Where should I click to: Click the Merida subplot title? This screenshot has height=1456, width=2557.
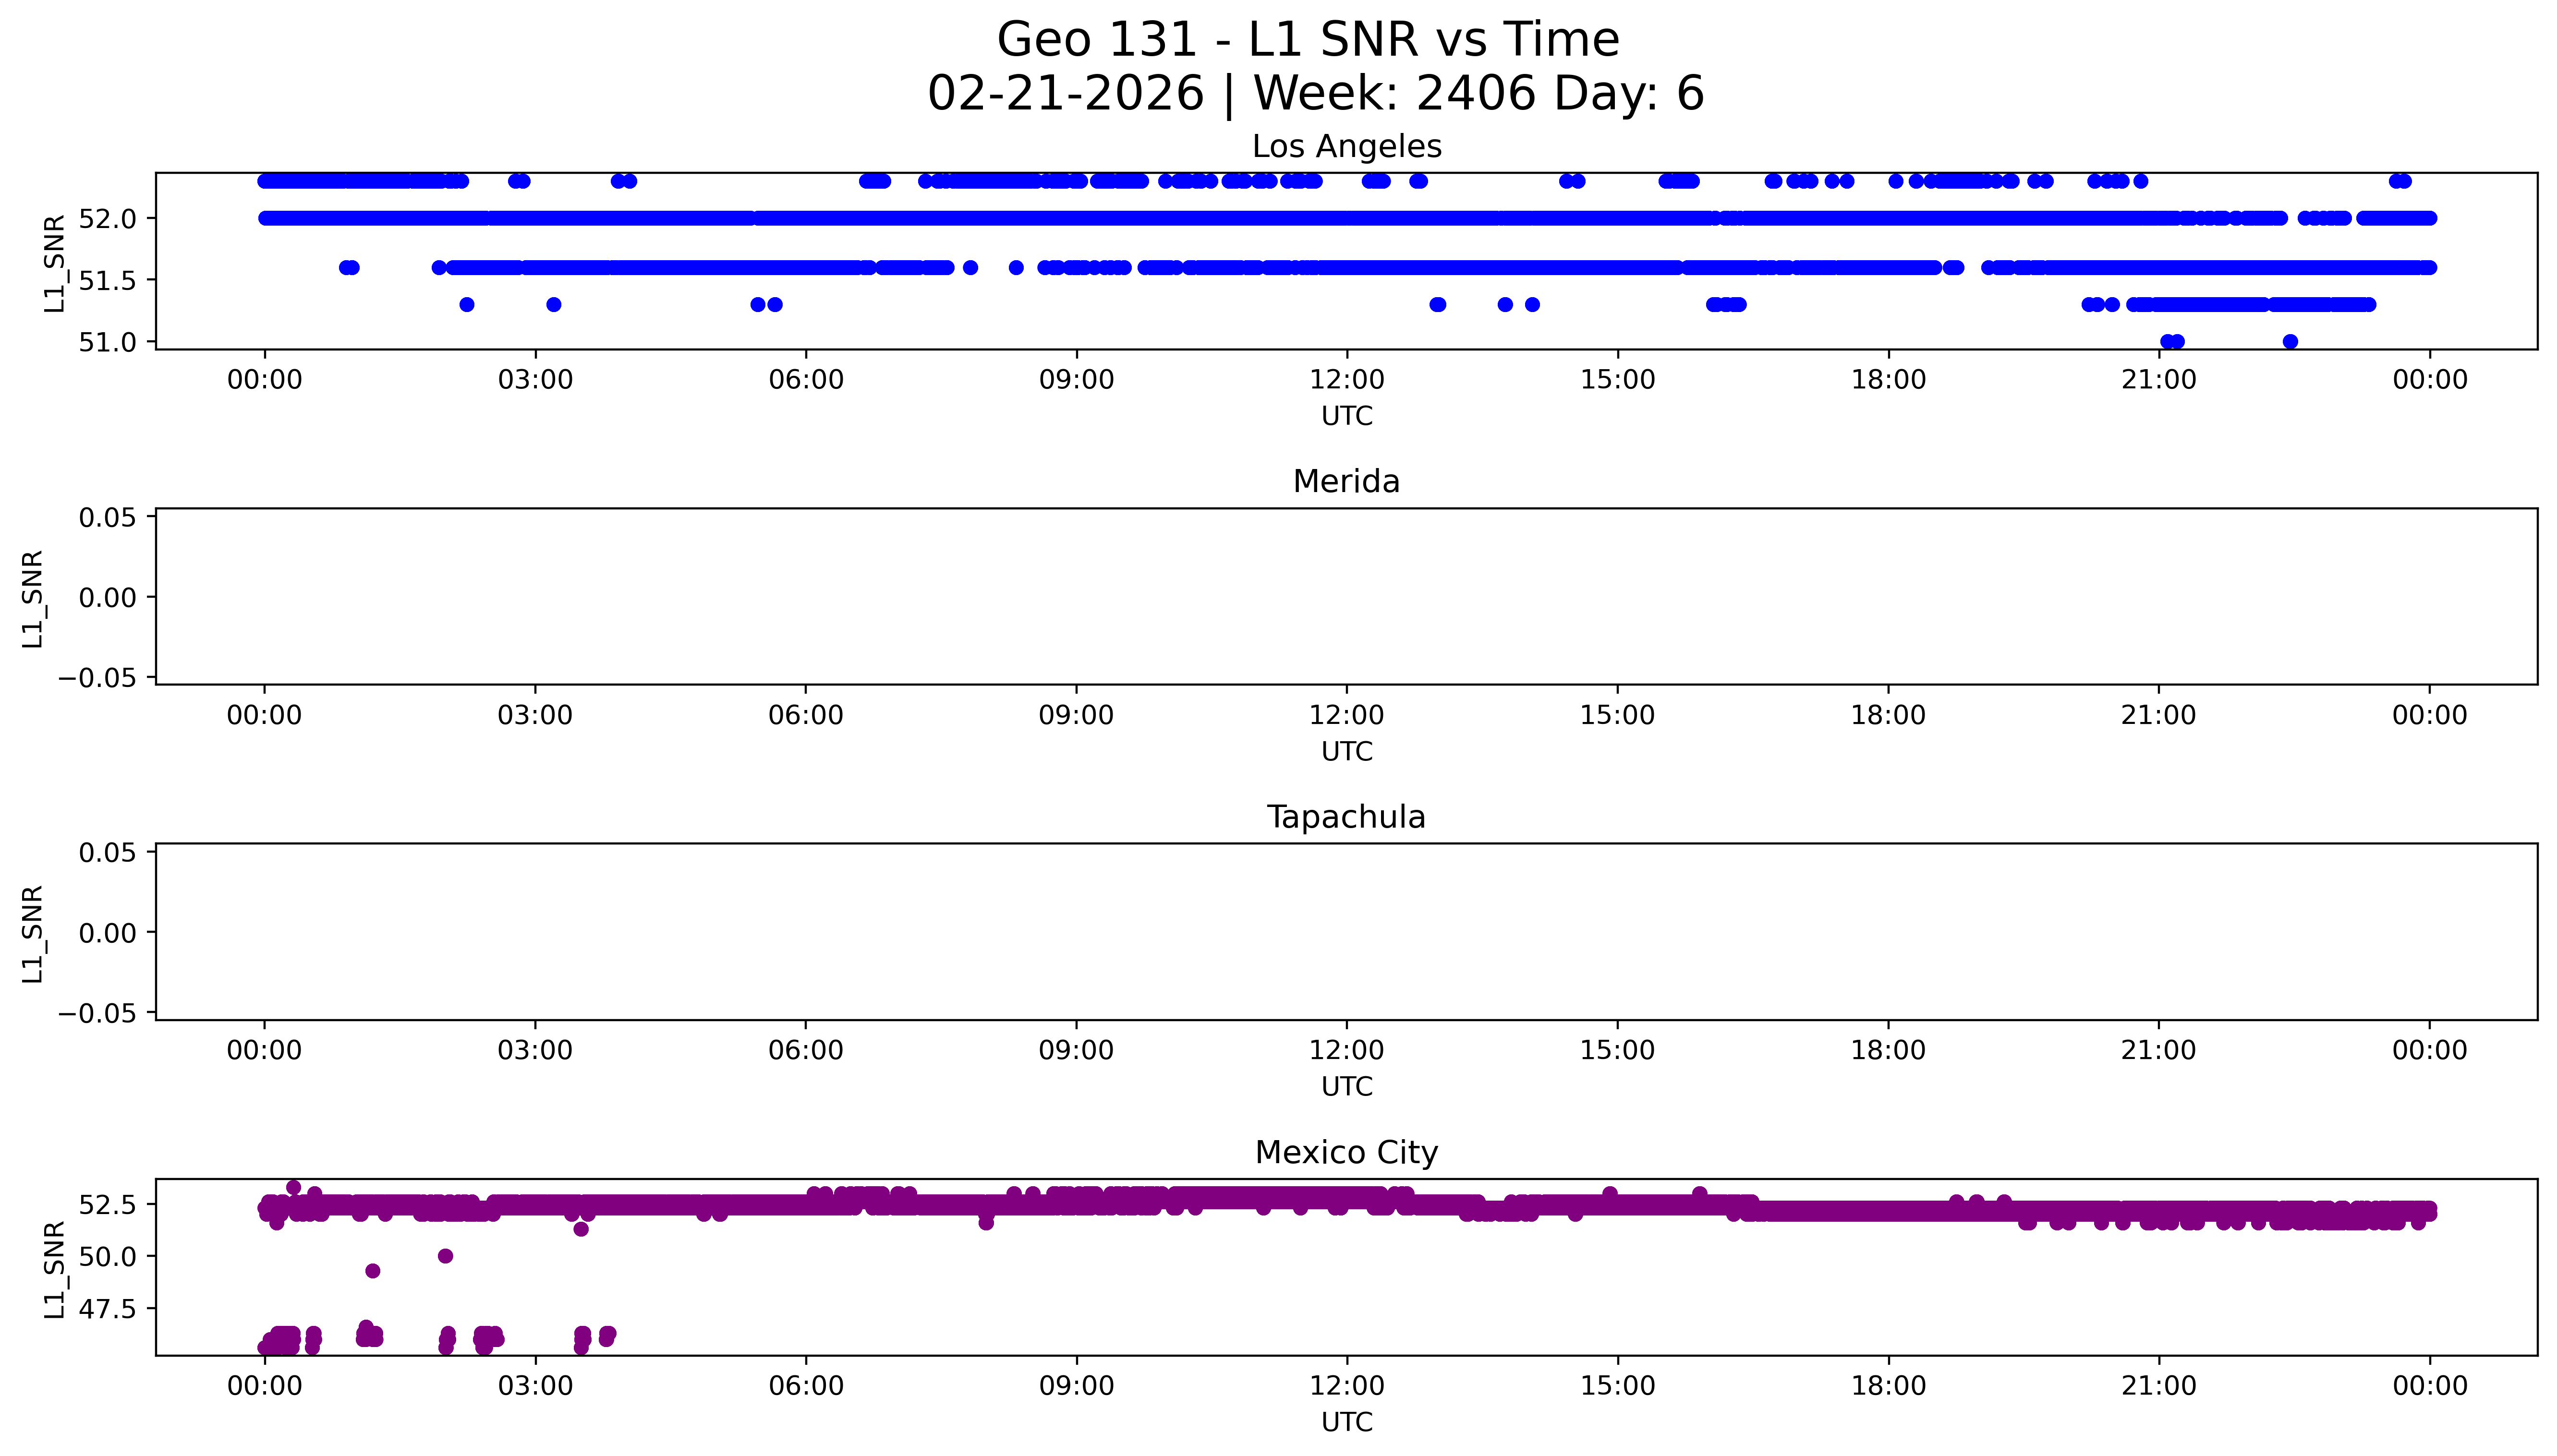pos(1346,482)
